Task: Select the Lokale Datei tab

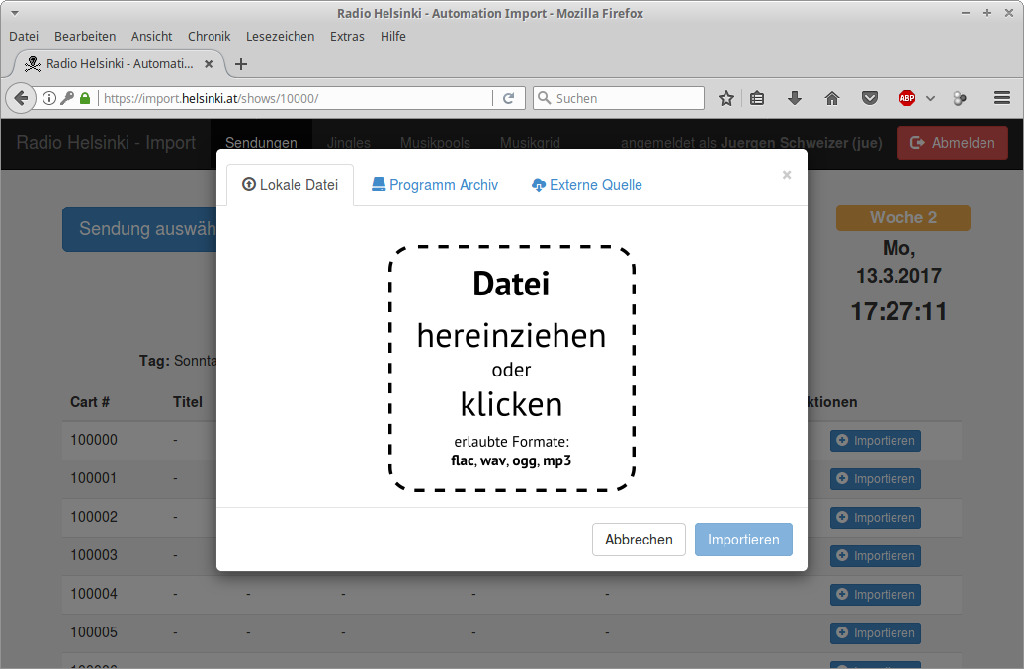Action: (290, 185)
